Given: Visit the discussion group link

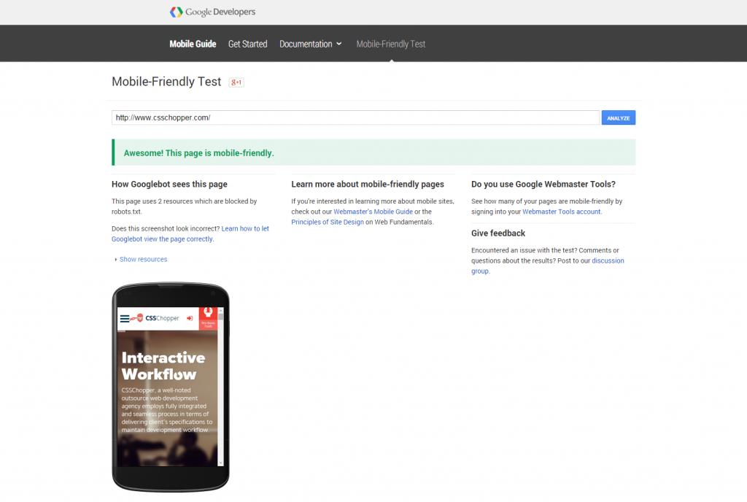Looking at the screenshot, I should [x=608, y=260].
